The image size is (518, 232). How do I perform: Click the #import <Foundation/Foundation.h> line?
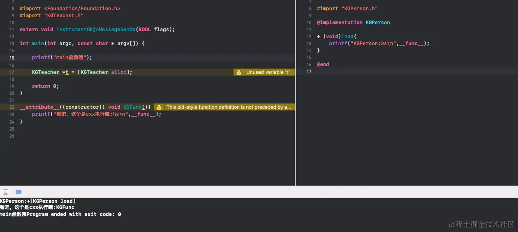click(70, 9)
